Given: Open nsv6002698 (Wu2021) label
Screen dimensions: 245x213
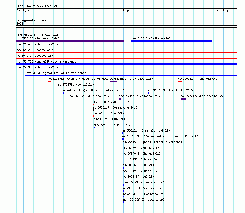Looking at the screenshot, I should coord(138,165).
